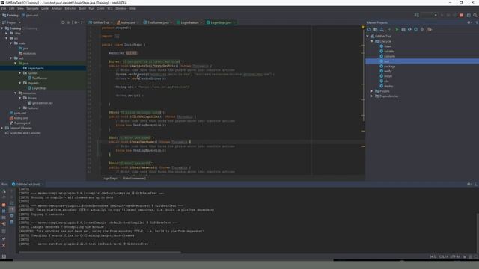Click the Clear All trash icon in console

(12, 223)
